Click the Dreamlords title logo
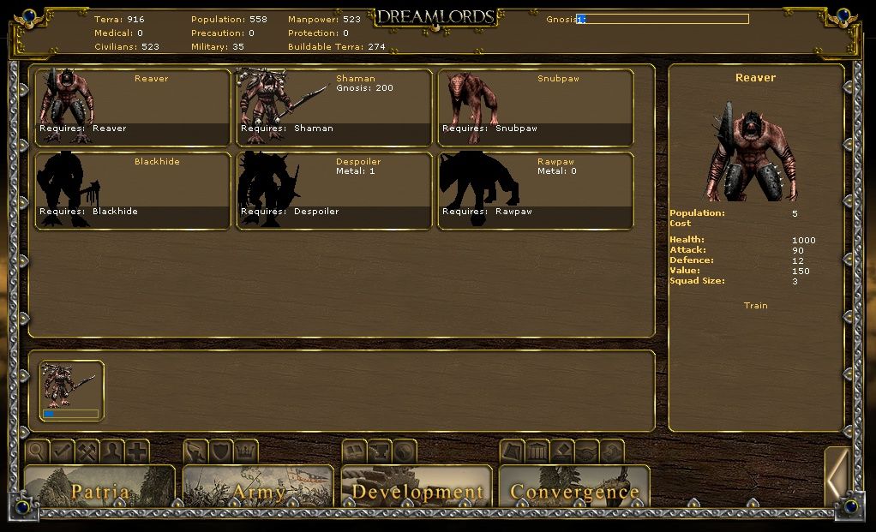This screenshot has width=876, height=532. tap(435, 17)
